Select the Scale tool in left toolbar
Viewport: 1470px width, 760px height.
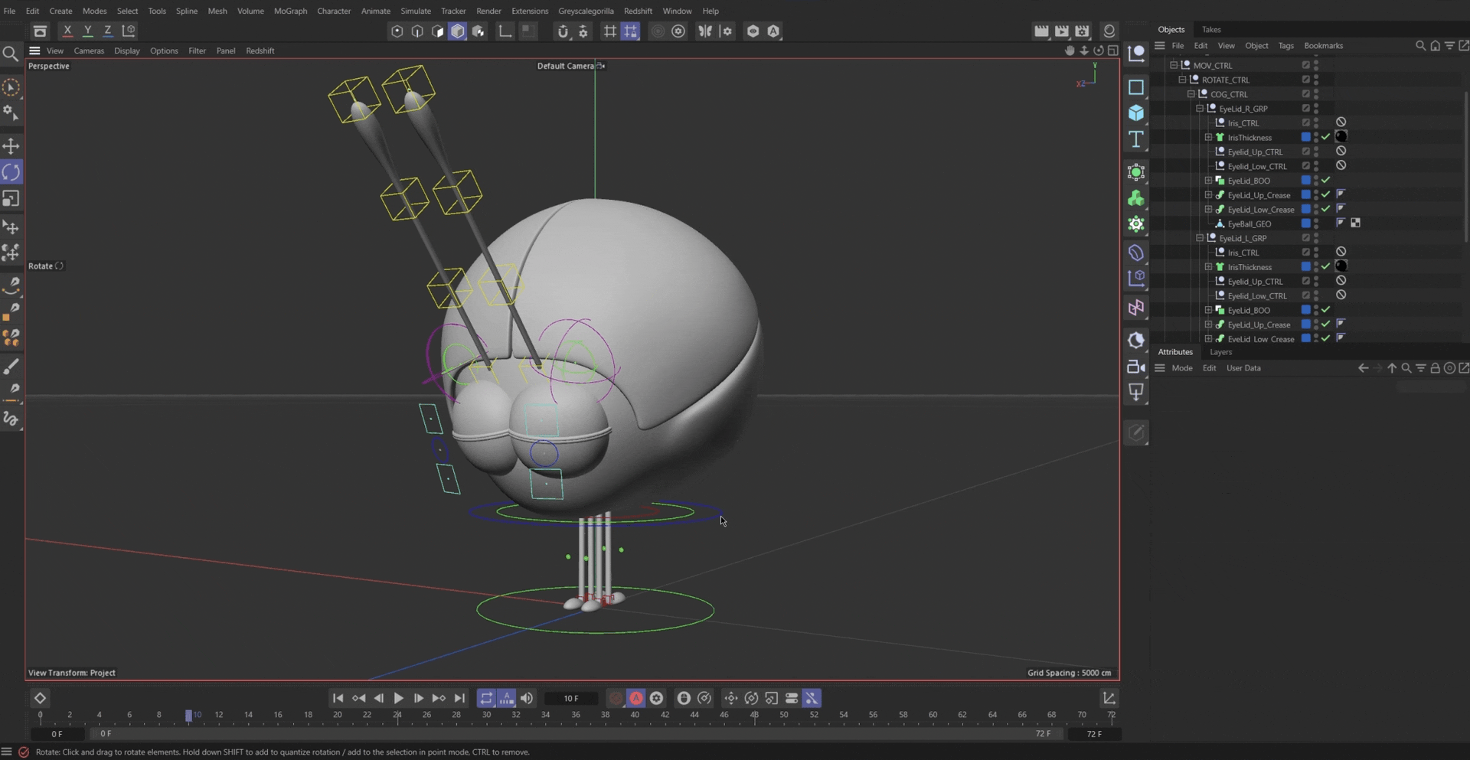[x=11, y=199]
